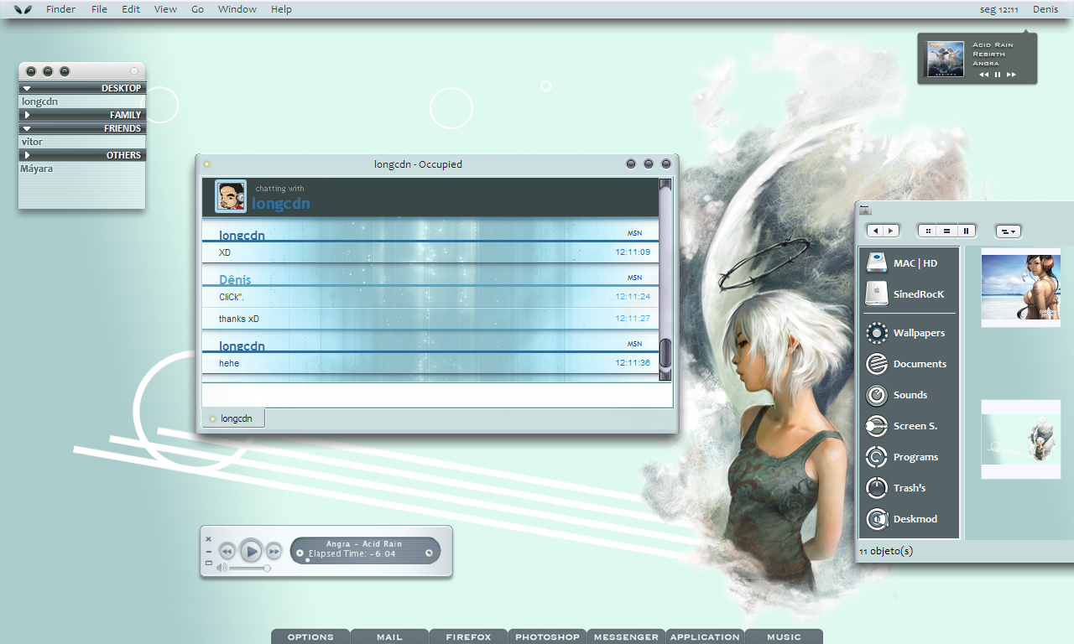Select contact Máyara in the contact list
The image size is (1074, 644).
tap(37, 169)
